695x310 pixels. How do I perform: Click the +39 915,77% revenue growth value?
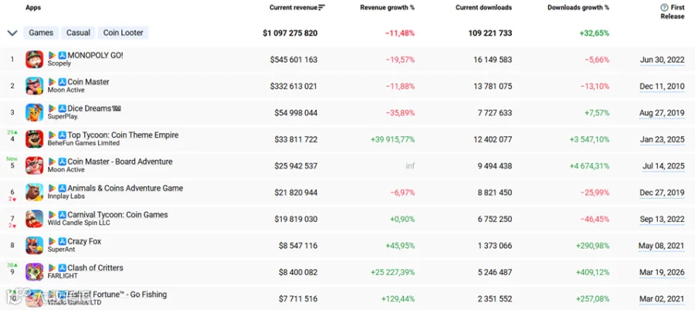pyautogui.click(x=393, y=139)
